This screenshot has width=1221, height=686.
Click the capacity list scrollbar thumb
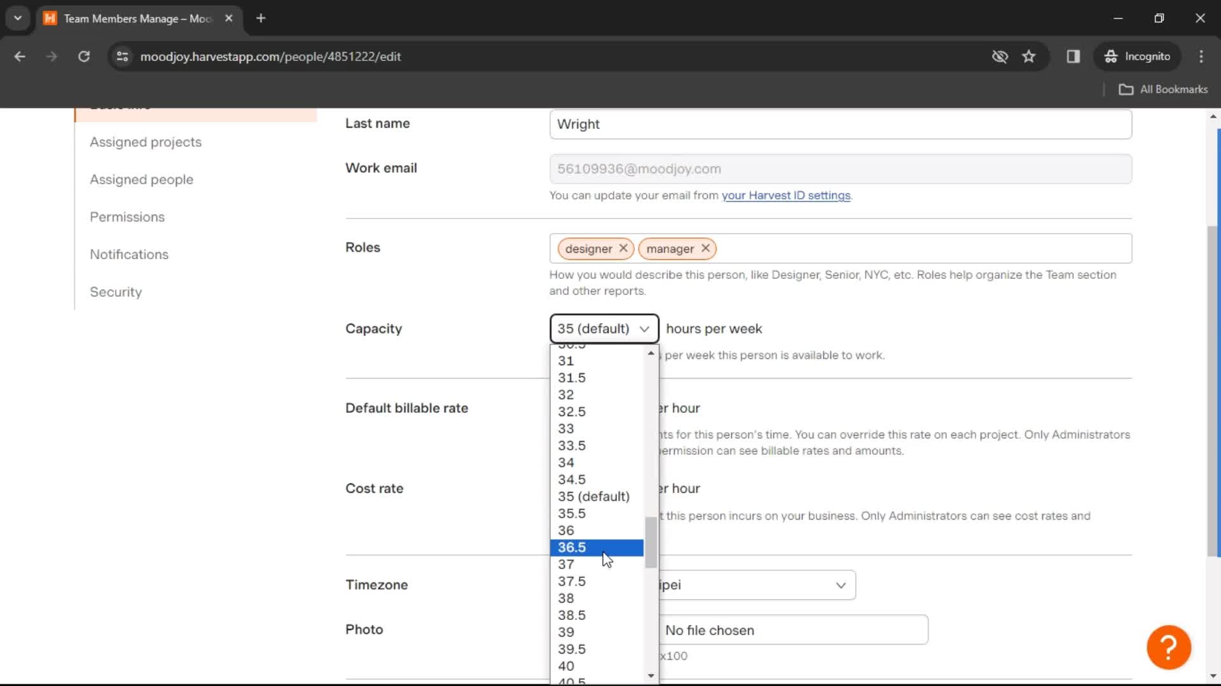point(651,542)
